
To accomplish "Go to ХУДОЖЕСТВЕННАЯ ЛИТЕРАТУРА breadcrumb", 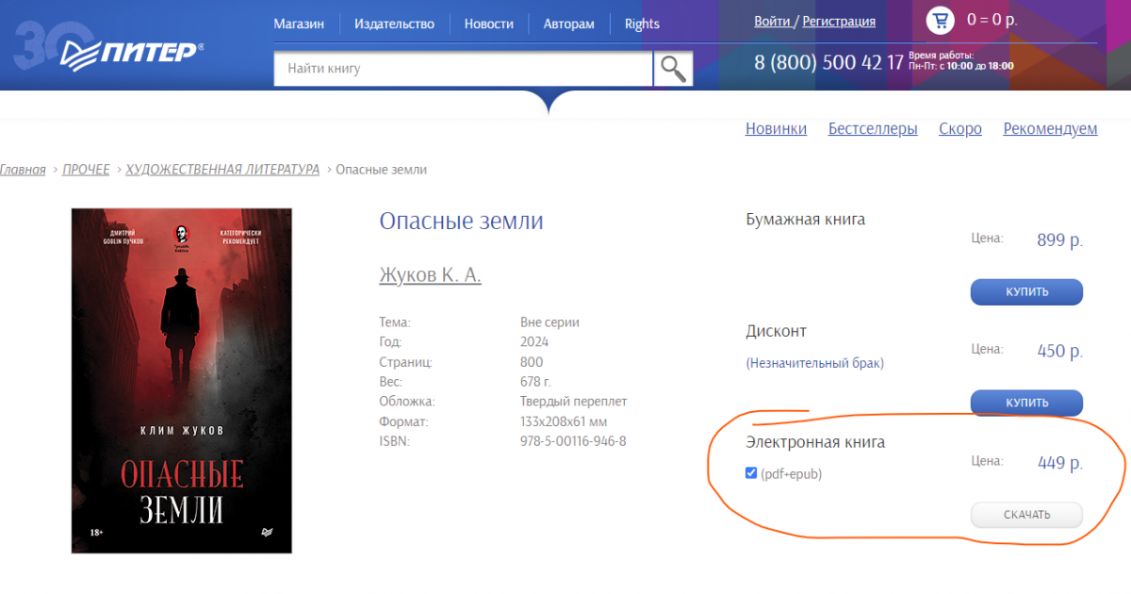I will click(222, 170).
